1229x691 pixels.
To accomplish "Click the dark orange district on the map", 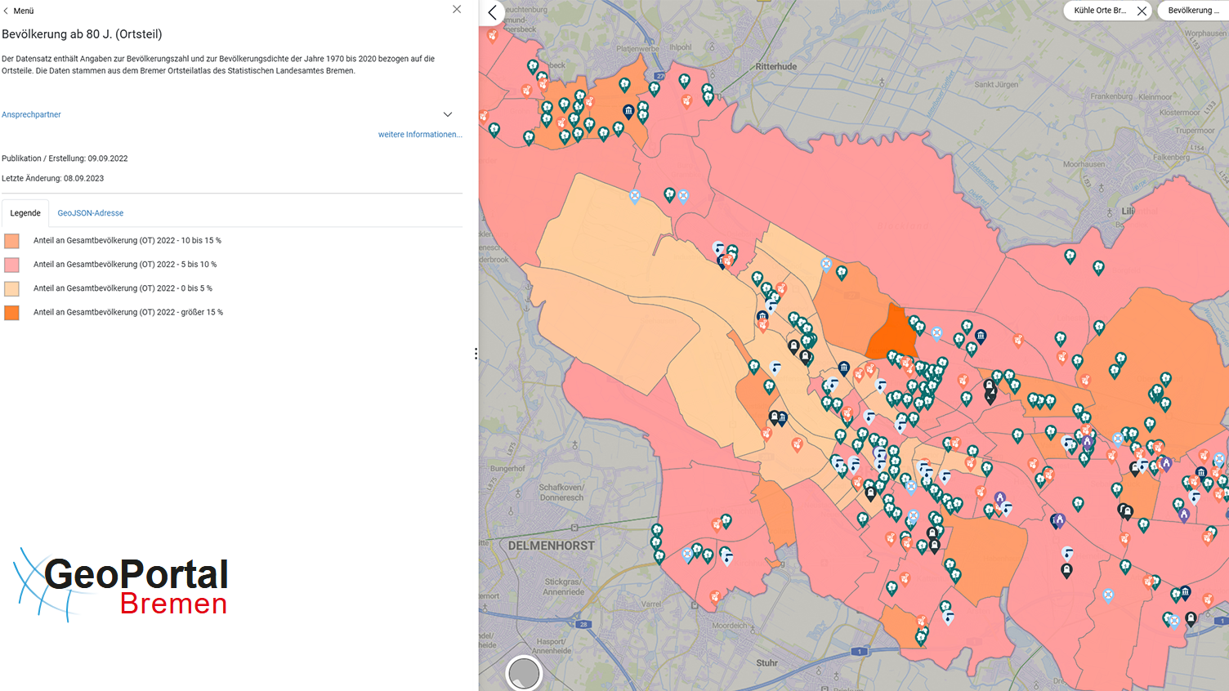I will pos(891,333).
